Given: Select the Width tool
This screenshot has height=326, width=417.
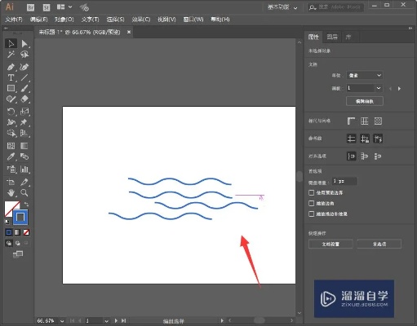Looking at the screenshot, I should point(11,122).
